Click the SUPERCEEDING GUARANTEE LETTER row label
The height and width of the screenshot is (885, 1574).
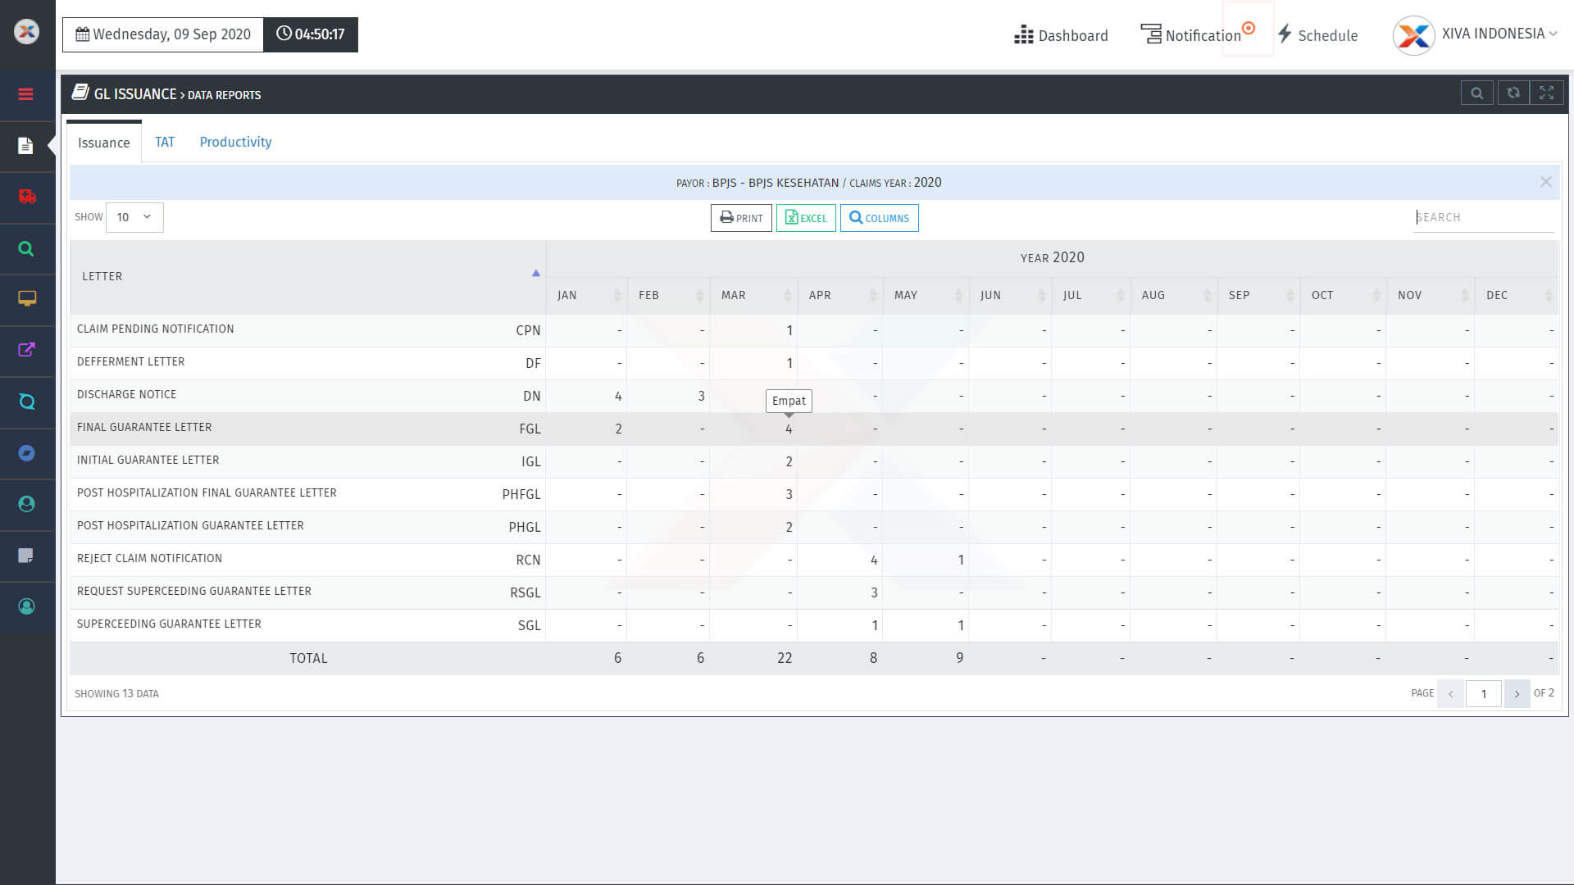point(169,624)
